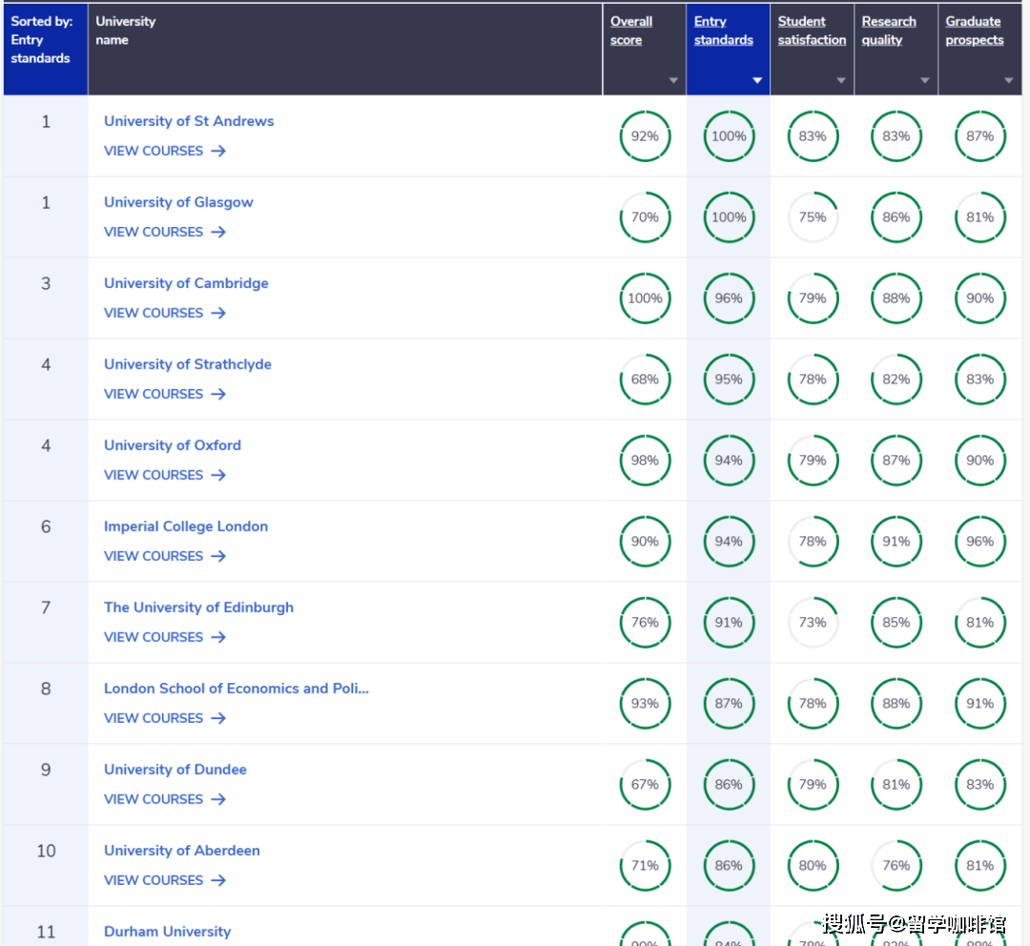Open the University of Glasgow link
1030x946 pixels.
point(178,202)
